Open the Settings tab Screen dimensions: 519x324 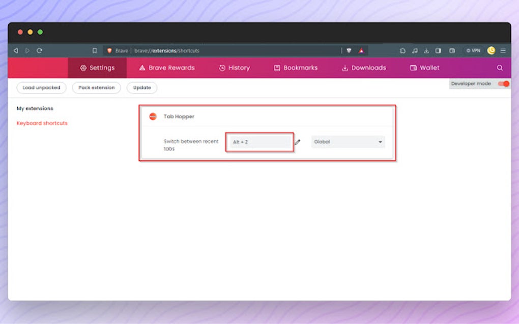click(x=97, y=68)
